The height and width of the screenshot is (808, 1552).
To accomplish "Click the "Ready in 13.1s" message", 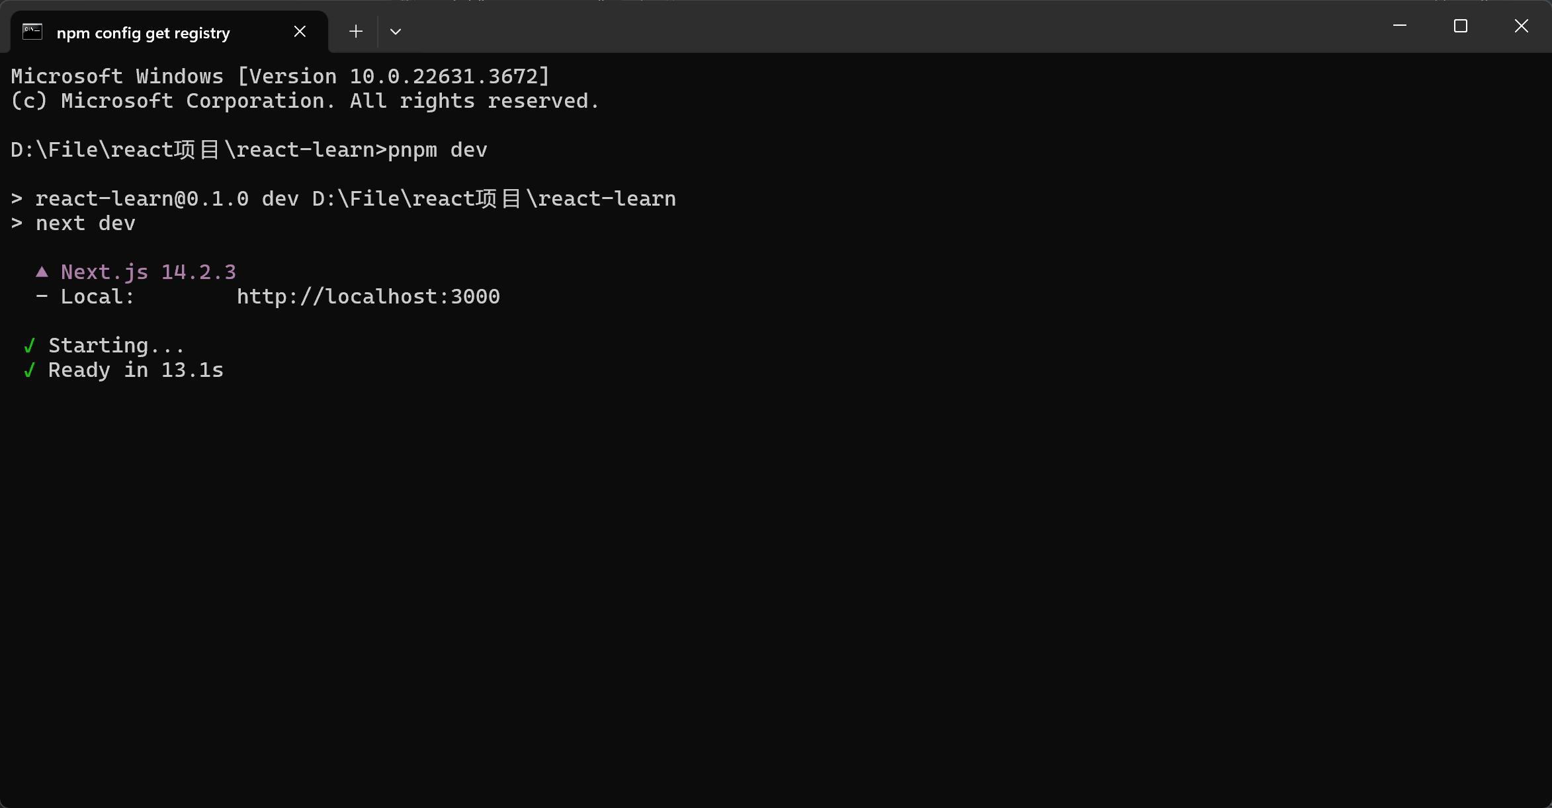I will (x=136, y=370).
